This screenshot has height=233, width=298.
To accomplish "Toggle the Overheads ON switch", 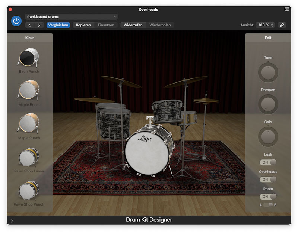I will [x=268, y=179].
